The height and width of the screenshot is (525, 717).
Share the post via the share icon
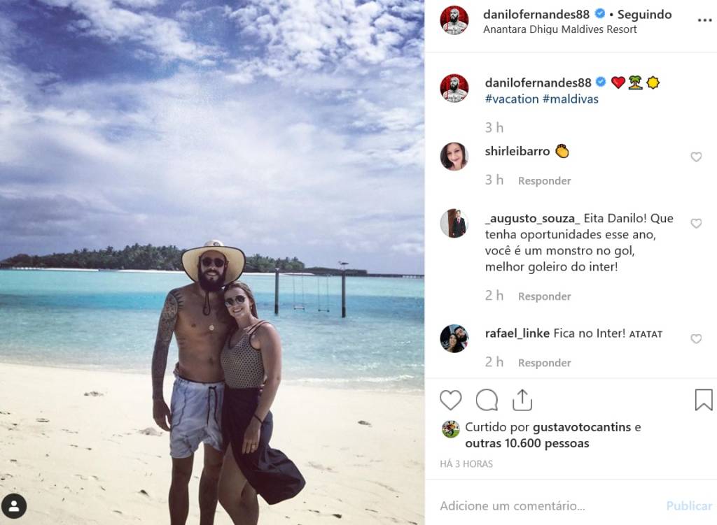tap(522, 400)
